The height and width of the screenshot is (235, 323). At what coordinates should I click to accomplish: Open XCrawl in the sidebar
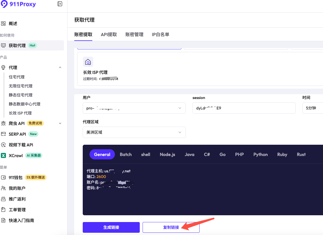pyautogui.click(x=16, y=155)
